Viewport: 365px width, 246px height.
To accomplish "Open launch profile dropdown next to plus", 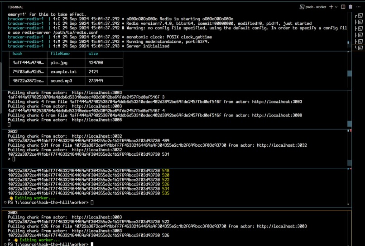I will [x=336, y=7].
